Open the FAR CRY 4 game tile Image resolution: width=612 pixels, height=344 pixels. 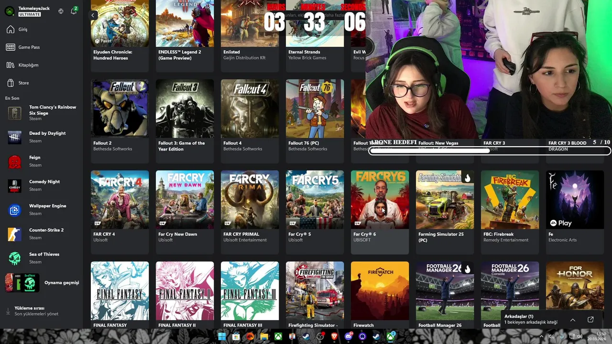[x=120, y=213]
